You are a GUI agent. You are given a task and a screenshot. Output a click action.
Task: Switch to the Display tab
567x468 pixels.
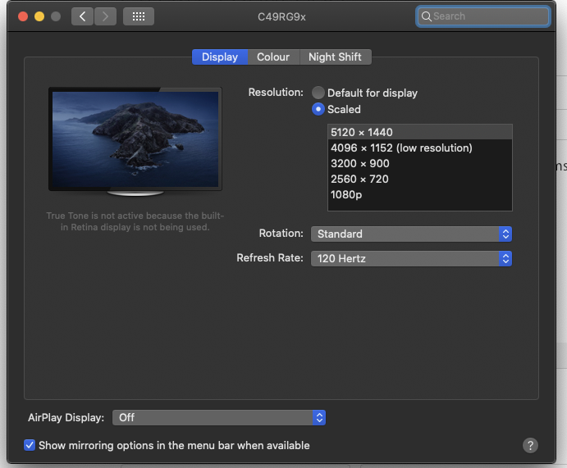tap(220, 57)
